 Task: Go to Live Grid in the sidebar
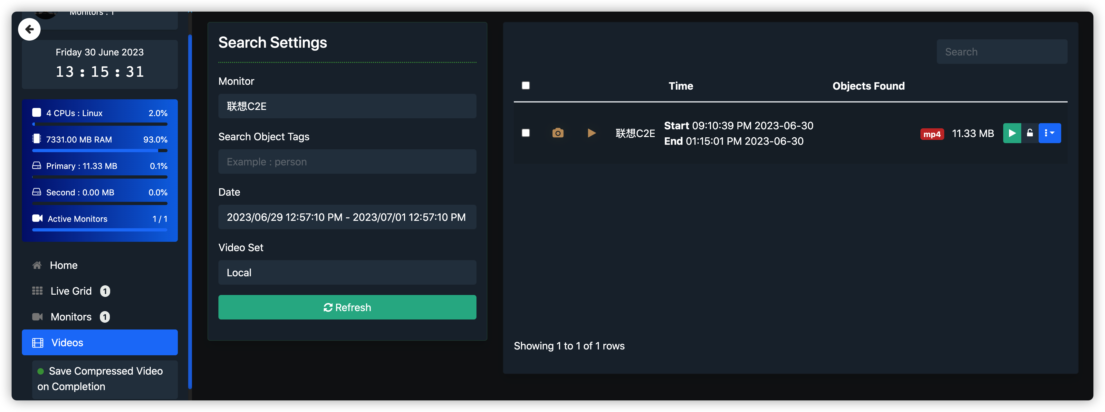pyautogui.click(x=71, y=291)
